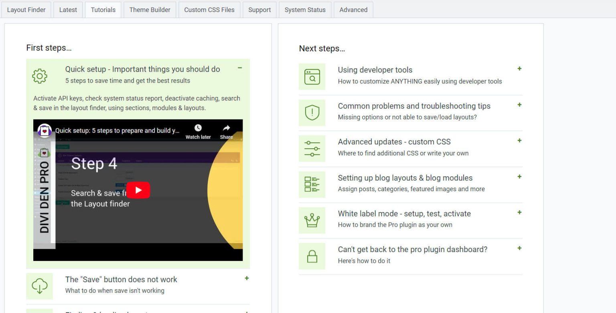Expand White label mode setup details

[x=519, y=212]
